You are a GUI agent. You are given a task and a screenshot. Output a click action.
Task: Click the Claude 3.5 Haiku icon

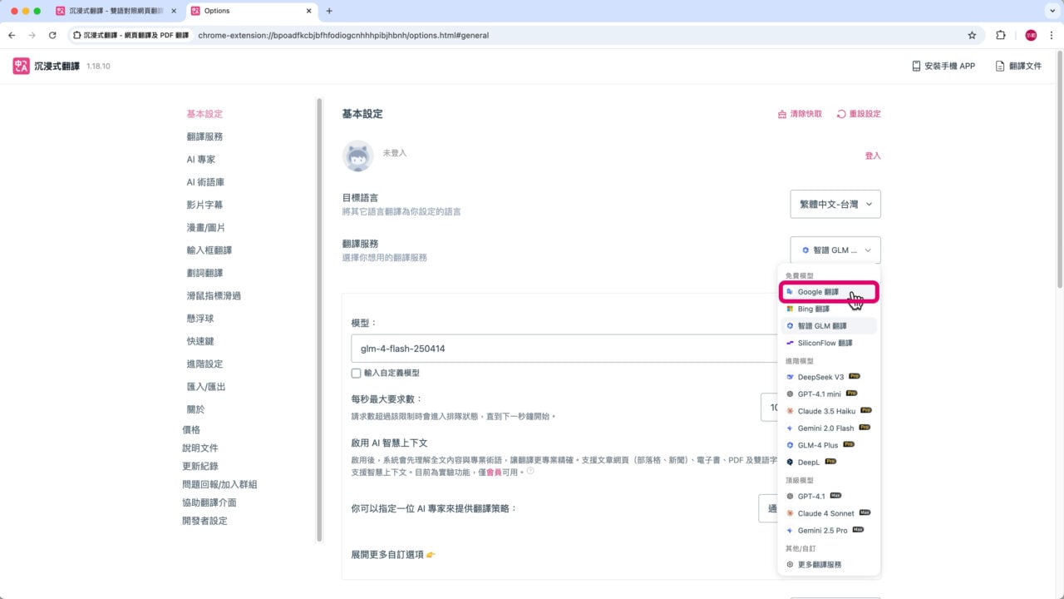(790, 411)
